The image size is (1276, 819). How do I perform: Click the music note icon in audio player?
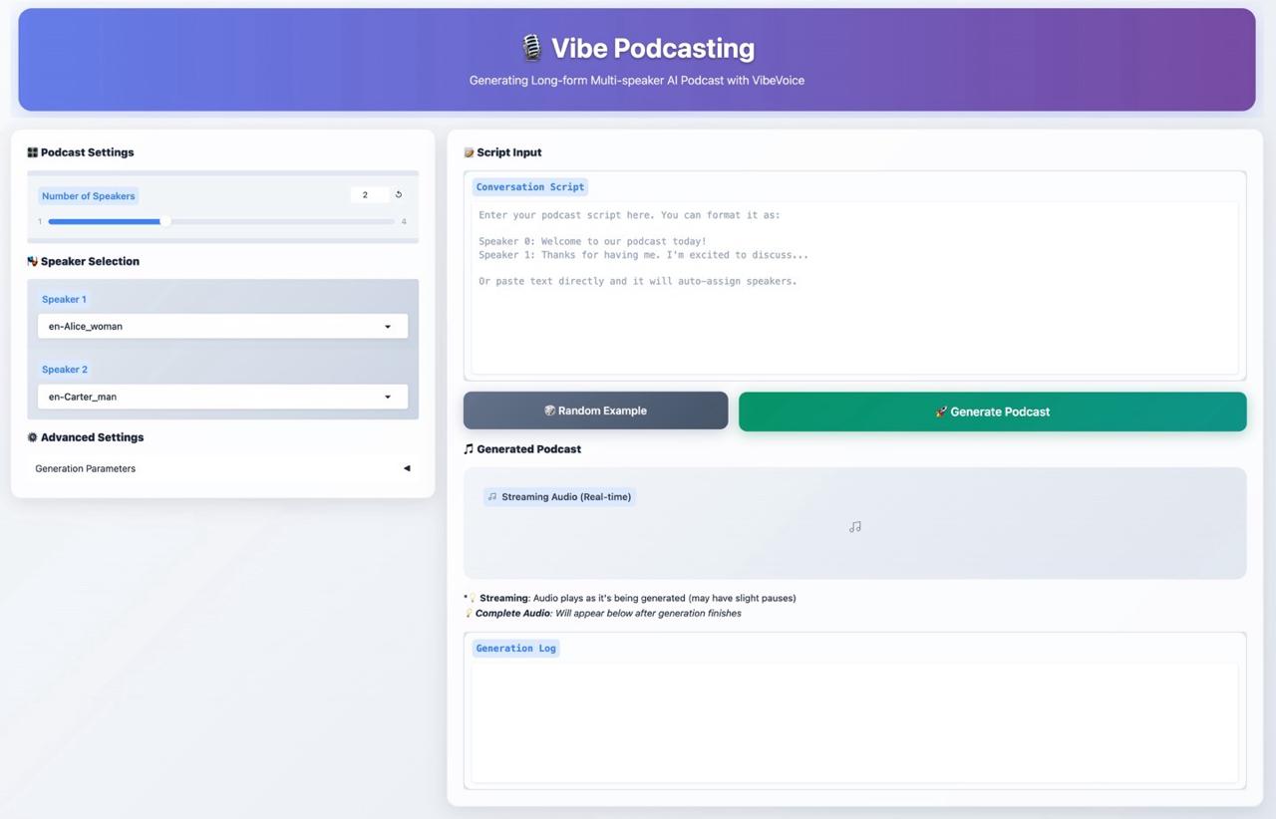pyautogui.click(x=854, y=527)
